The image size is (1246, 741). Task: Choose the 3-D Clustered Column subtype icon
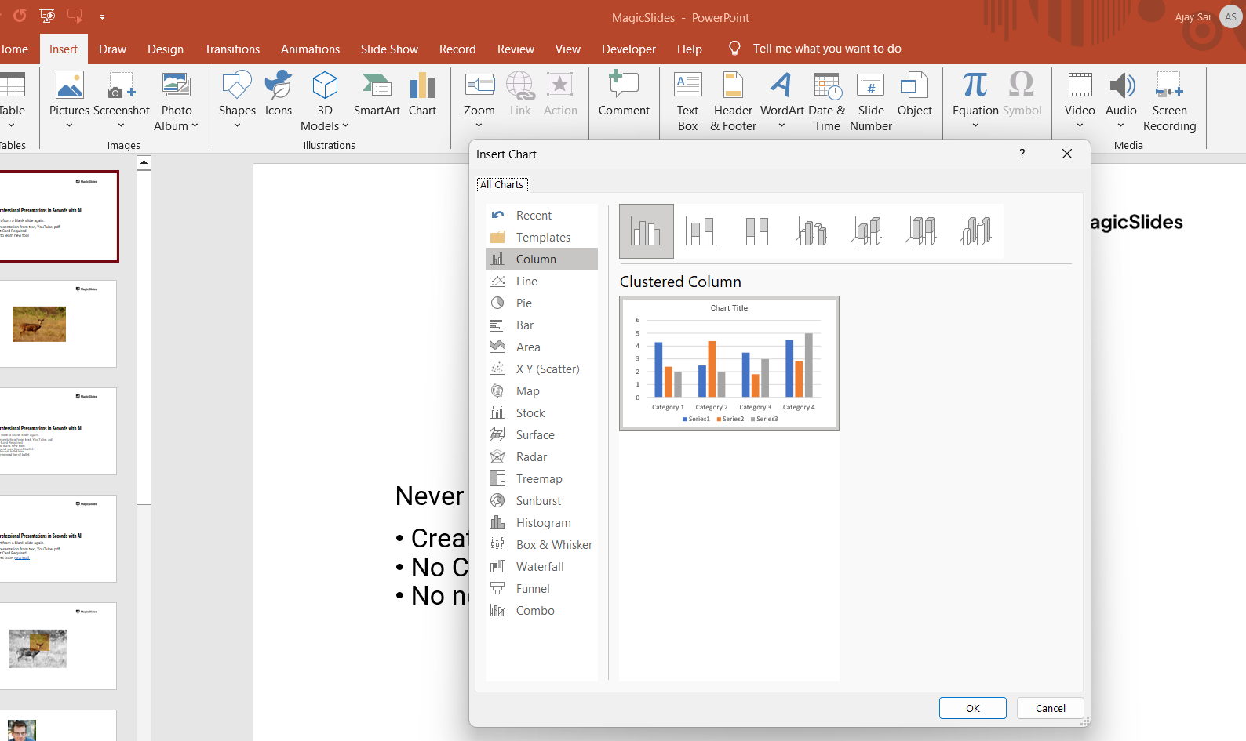(x=811, y=231)
